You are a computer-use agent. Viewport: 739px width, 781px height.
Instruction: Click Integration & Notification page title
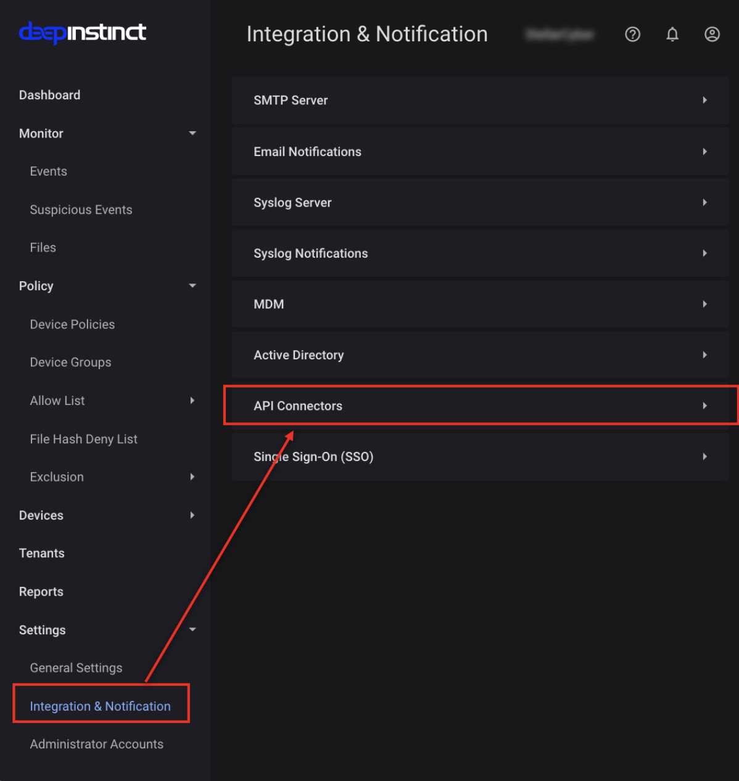click(x=367, y=34)
